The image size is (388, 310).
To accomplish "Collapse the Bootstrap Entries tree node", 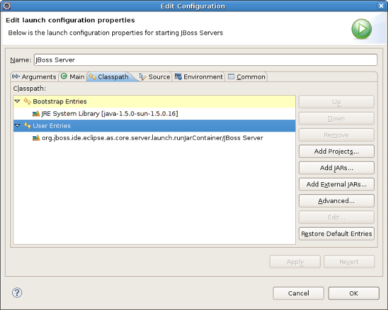I will click(x=18, y=102).
